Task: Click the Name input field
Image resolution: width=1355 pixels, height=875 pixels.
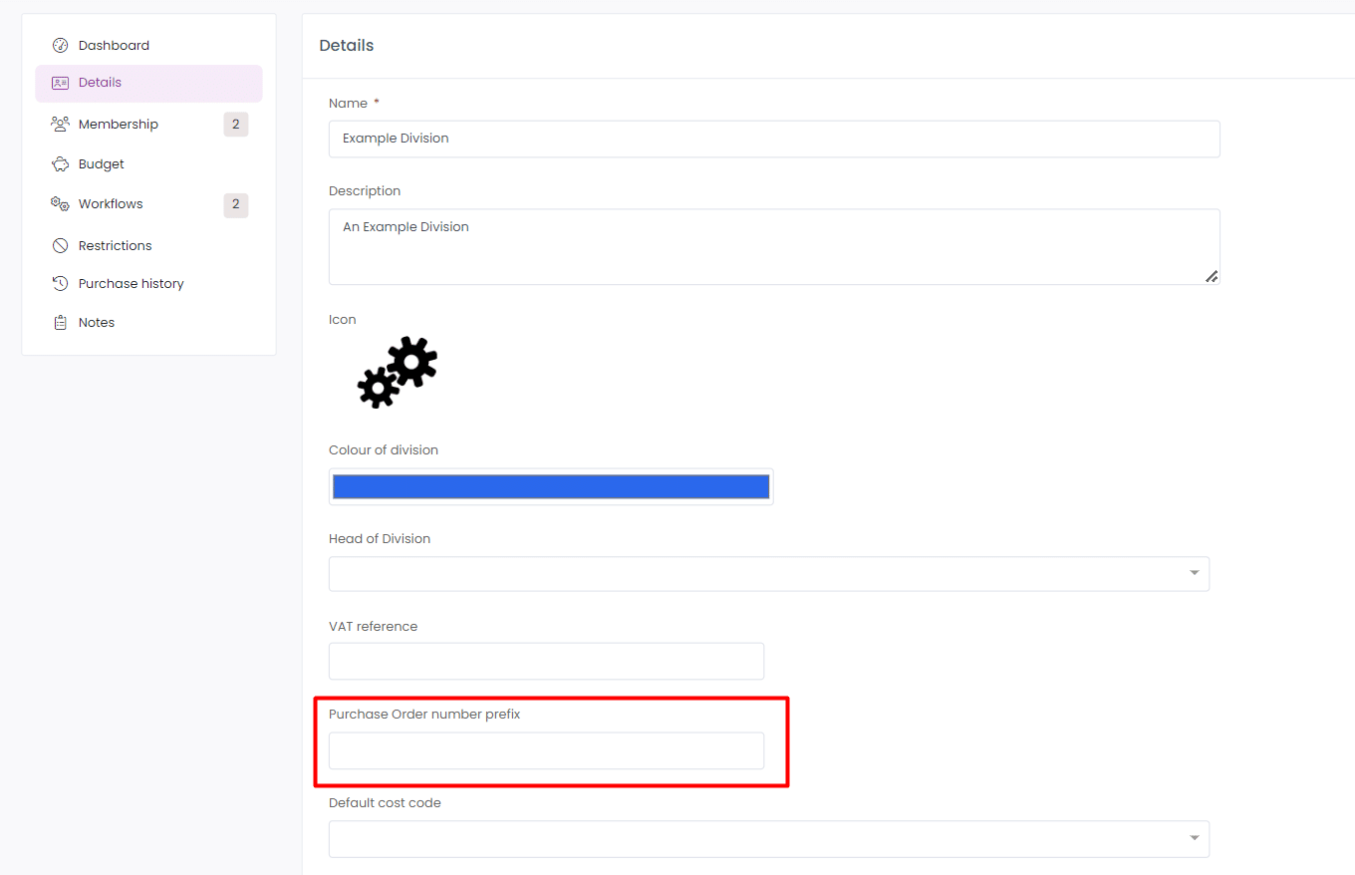Action: pyautogui.click(x=774, y=139)
